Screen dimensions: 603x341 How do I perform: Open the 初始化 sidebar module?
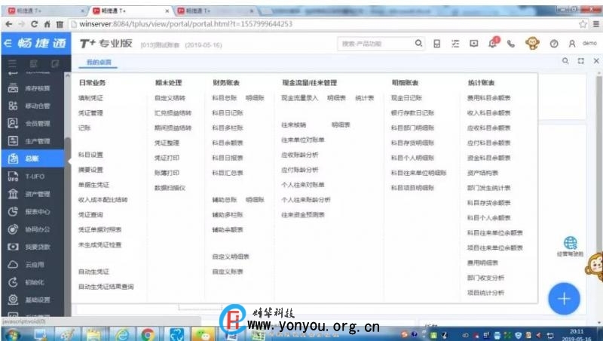tap(32, 282)
